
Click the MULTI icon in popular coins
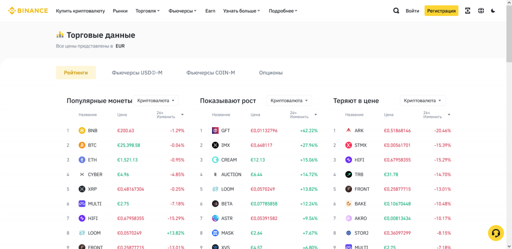pyautogui.click(x=82, y=204)
